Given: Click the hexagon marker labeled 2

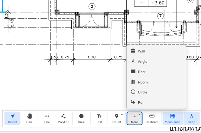Looking at the screenshot, I should pyautogui.click(x=92, y=7).
